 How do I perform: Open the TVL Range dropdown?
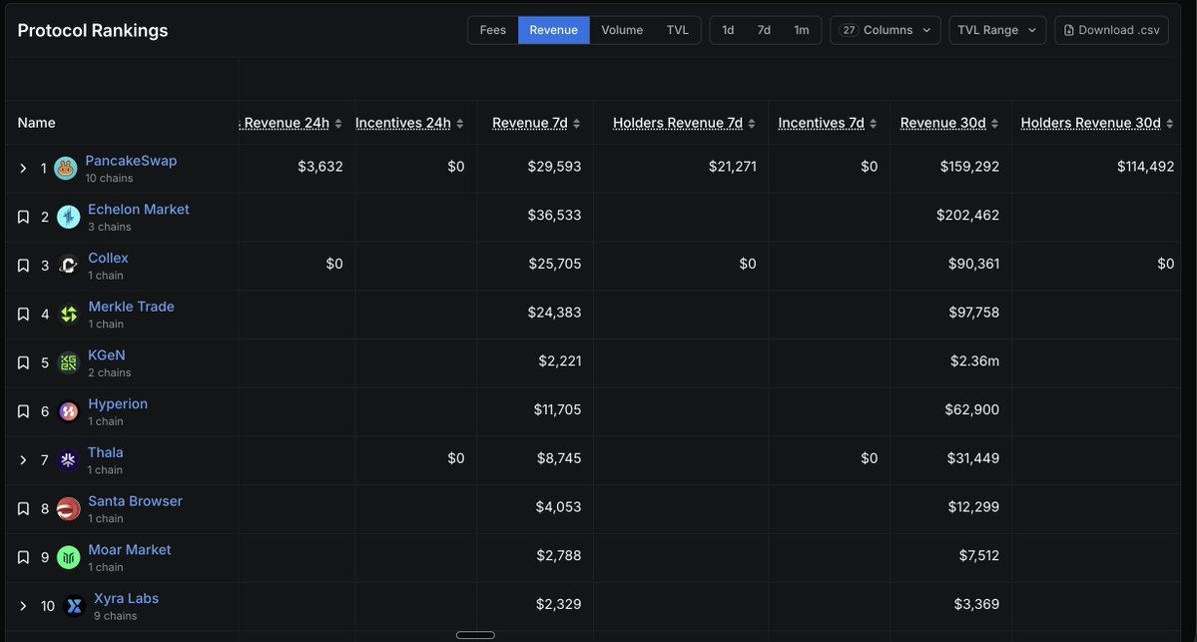pos(997,30)
